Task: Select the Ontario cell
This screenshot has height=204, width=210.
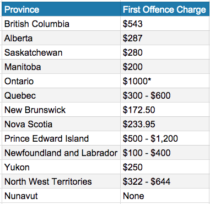Action: coord(61,81)
